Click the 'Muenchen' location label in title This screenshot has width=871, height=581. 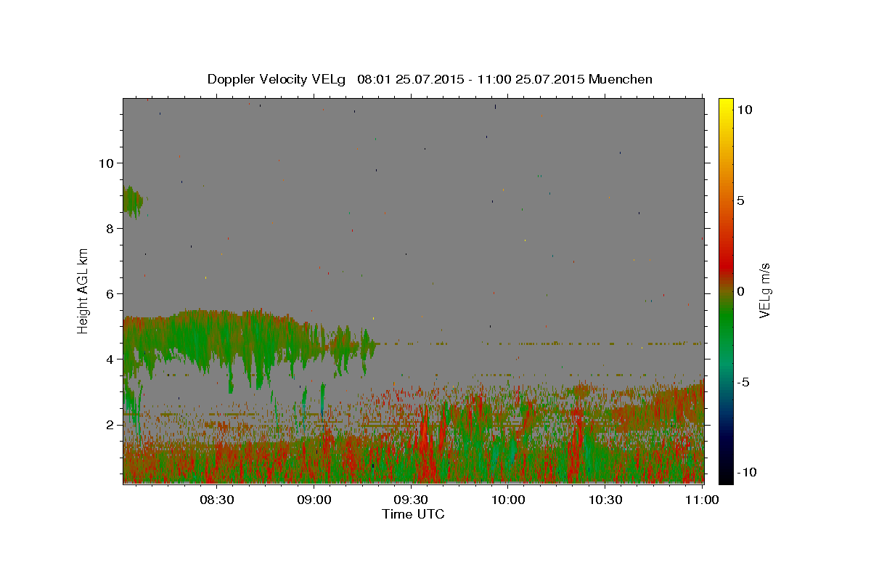coord(621,79)
